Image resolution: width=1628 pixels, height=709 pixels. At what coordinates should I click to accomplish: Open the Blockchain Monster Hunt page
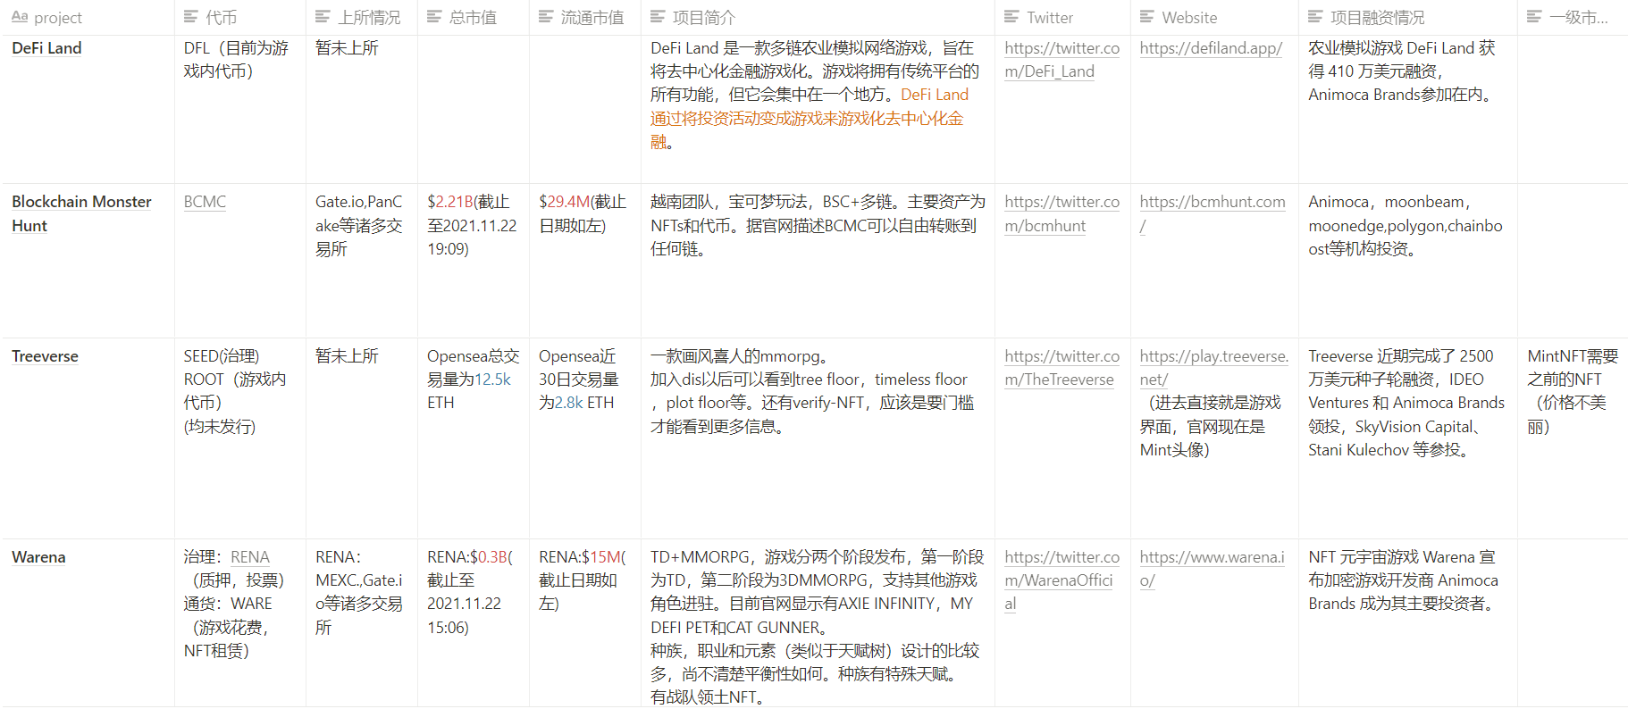81,213
